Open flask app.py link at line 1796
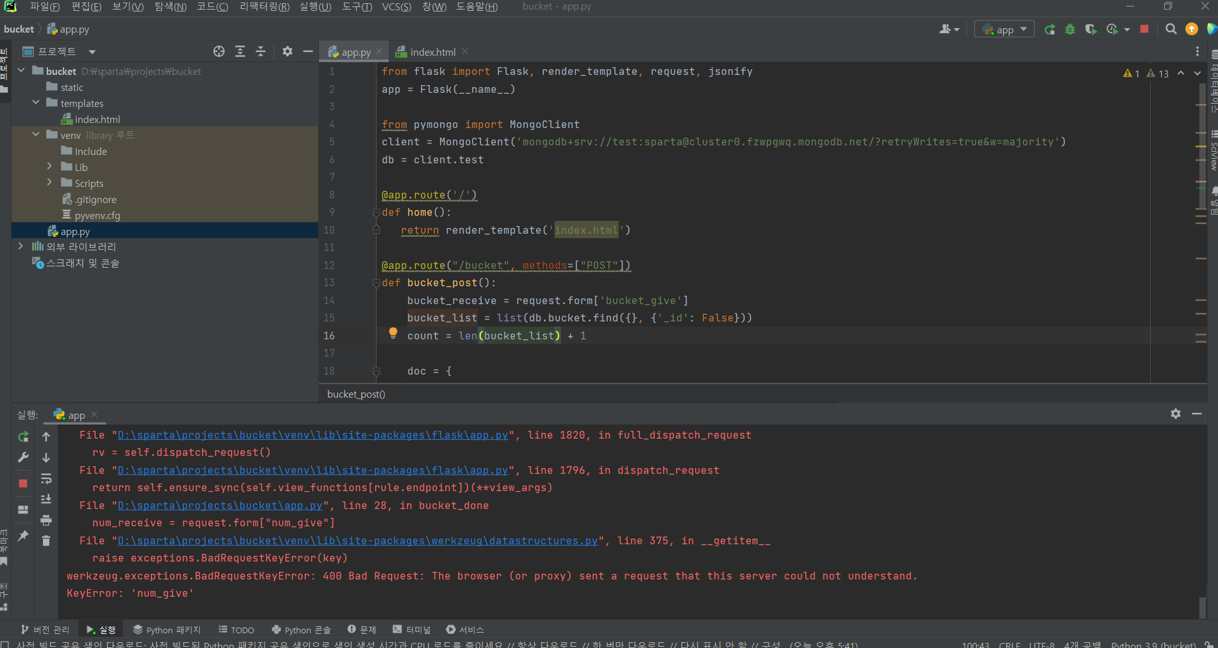The image size is (1218, 648). pyautogui.click(x=313, y=471)
